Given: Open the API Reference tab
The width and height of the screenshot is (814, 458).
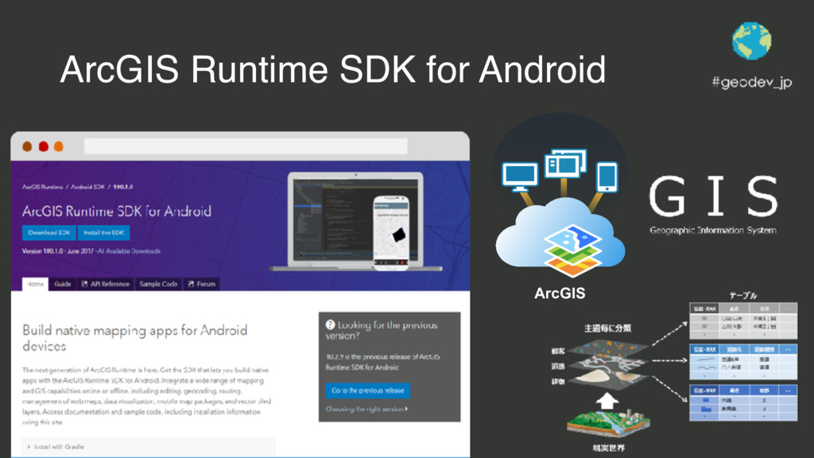Looking at the screenshot, I should pyautogui.click(x=106, y=284).
